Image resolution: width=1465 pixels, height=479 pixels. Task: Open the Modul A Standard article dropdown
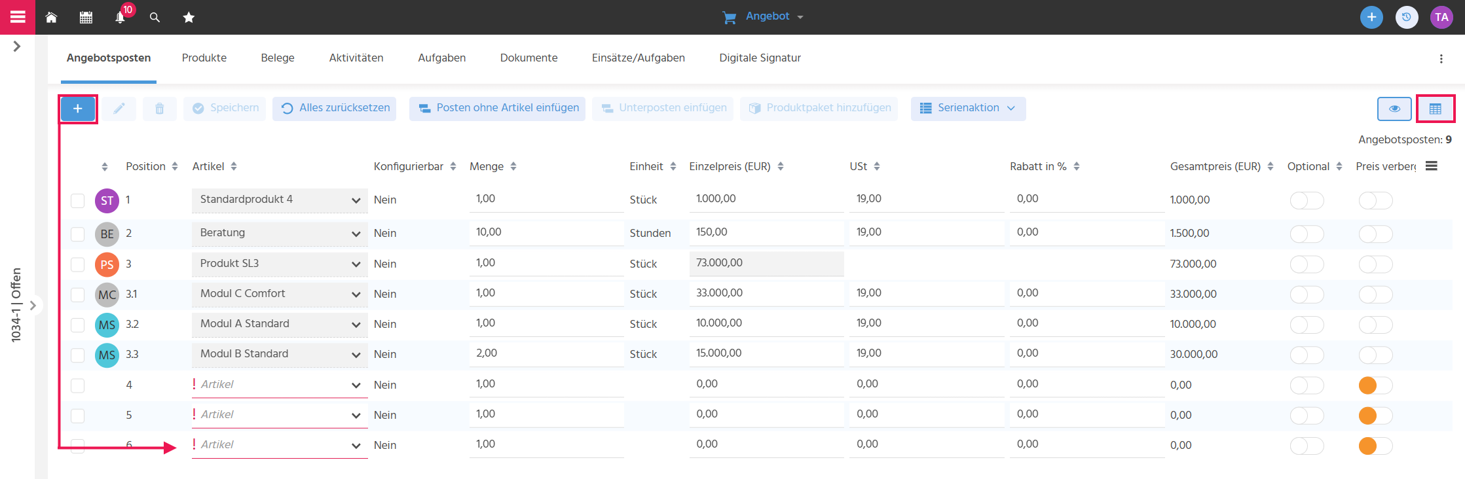tap(280, 325)
